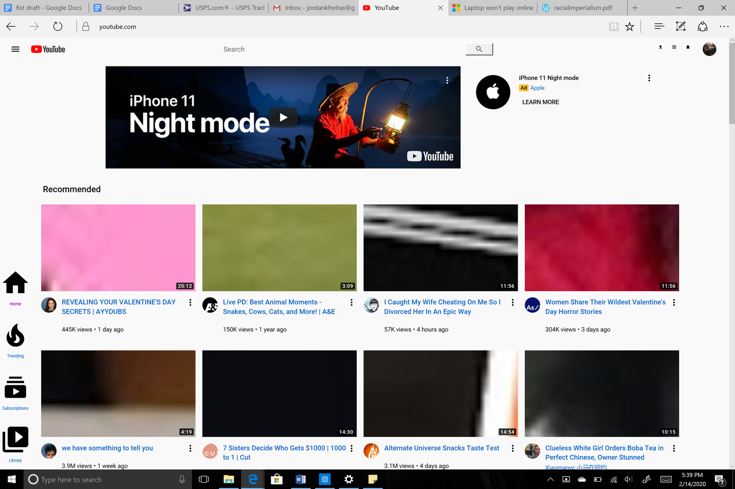This screenshot has width=735, height=489.
Task: Open options for 7 Sisters Decide video
Action: pyautogui.click(x=351, y=448)
